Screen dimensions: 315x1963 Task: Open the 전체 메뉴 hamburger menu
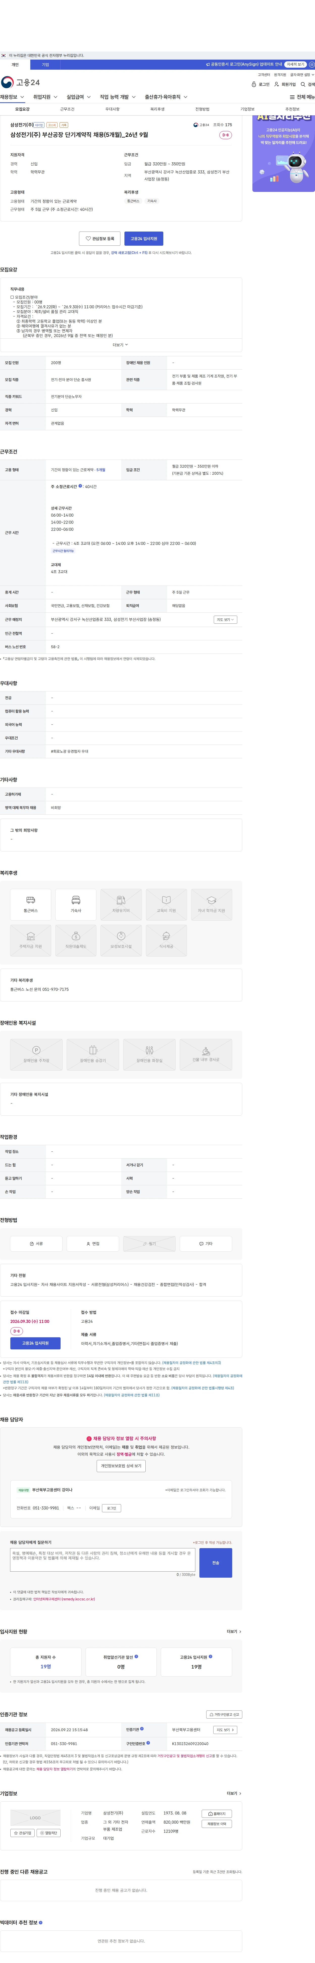pos(302,97)
